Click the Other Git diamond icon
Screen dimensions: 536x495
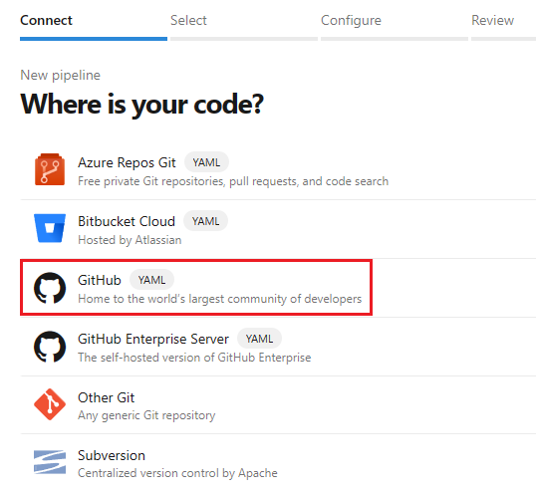50,404
